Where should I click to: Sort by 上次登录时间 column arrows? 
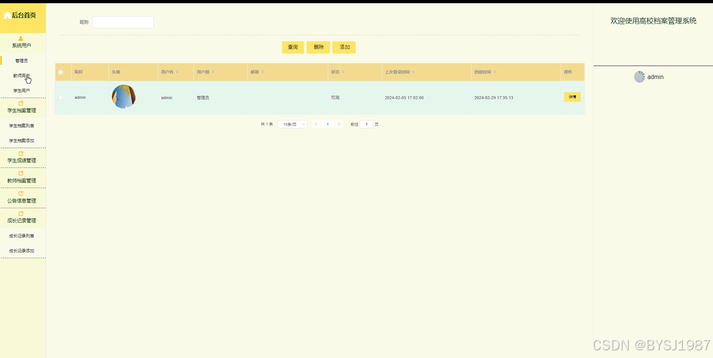(413, 72)
